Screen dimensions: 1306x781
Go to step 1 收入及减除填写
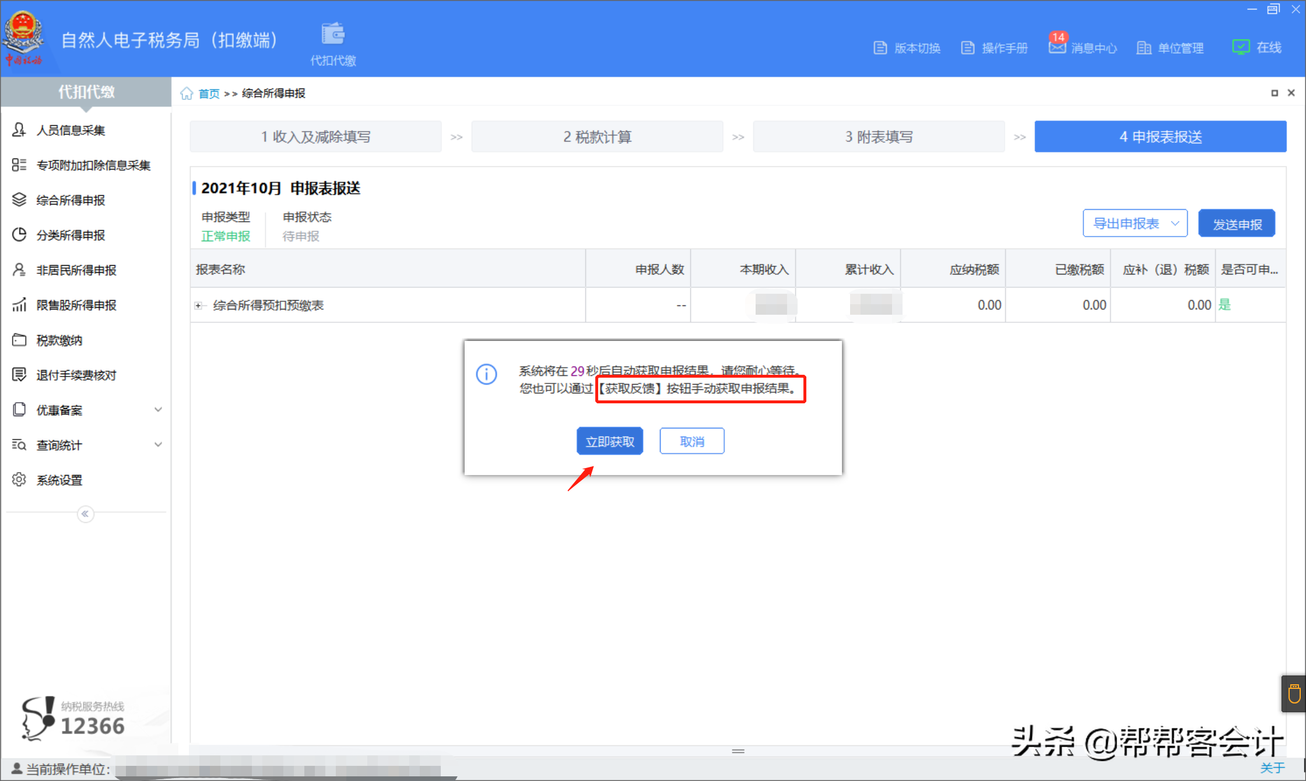pyautogui.click(x=315, y=136)
